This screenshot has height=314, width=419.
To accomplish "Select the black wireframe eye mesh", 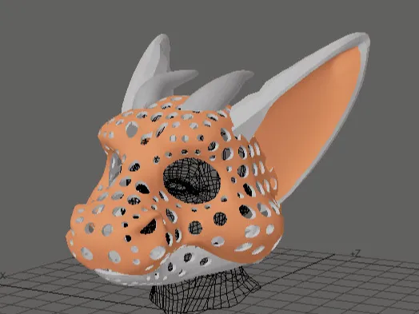I will pos(192,181).
